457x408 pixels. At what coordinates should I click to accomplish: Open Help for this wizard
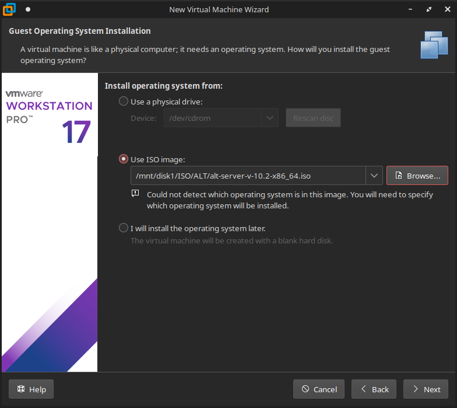(31, 389)
